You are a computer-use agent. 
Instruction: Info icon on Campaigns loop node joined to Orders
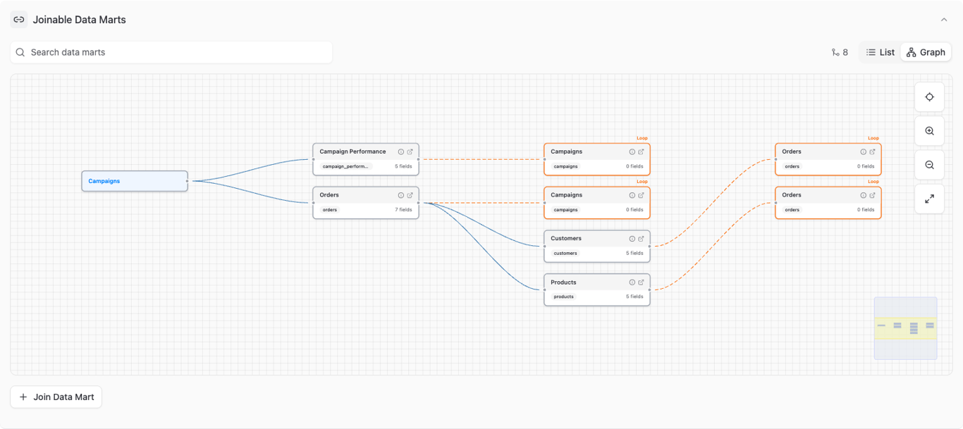tap(632, 195)
